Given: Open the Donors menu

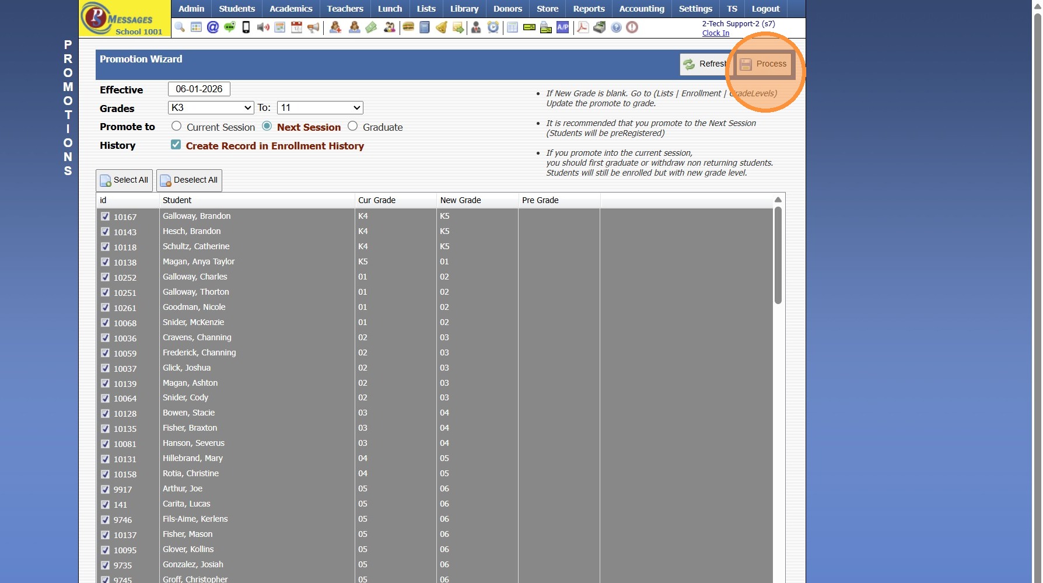Looking at the screenshot, I should (508, 9).
